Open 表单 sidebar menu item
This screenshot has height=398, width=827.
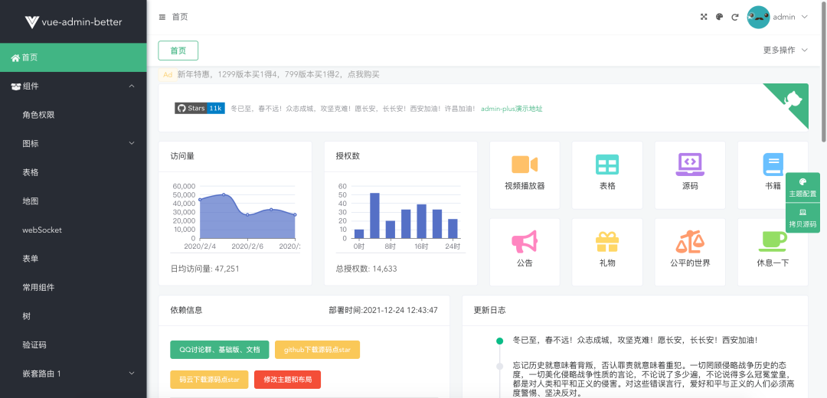[74, 259]
